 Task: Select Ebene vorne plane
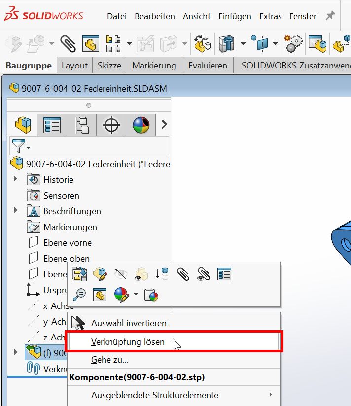coord(60,243)
